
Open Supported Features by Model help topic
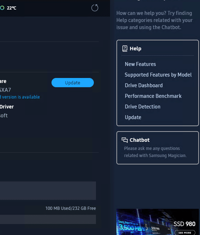click(158, 75)
